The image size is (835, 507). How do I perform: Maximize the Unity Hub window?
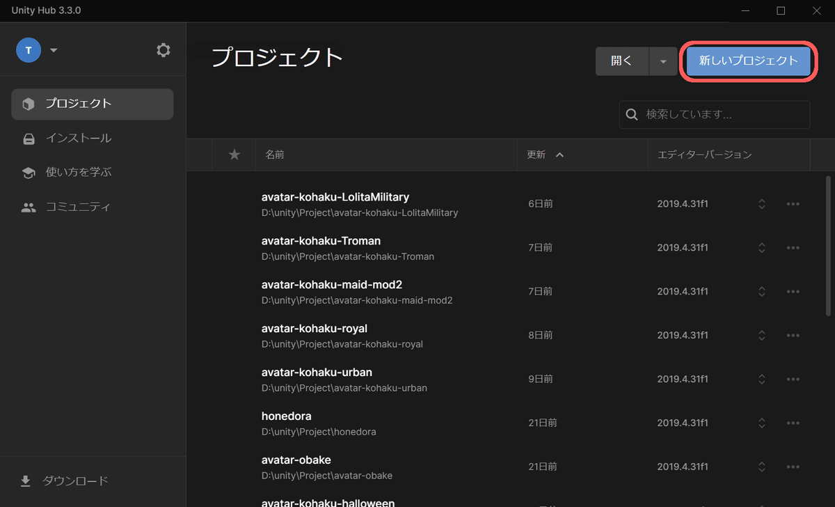pyautogui.click(x=781, y=10)
